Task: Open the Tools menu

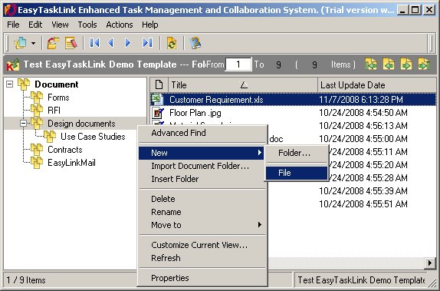Action: click(x=87, y=25)
